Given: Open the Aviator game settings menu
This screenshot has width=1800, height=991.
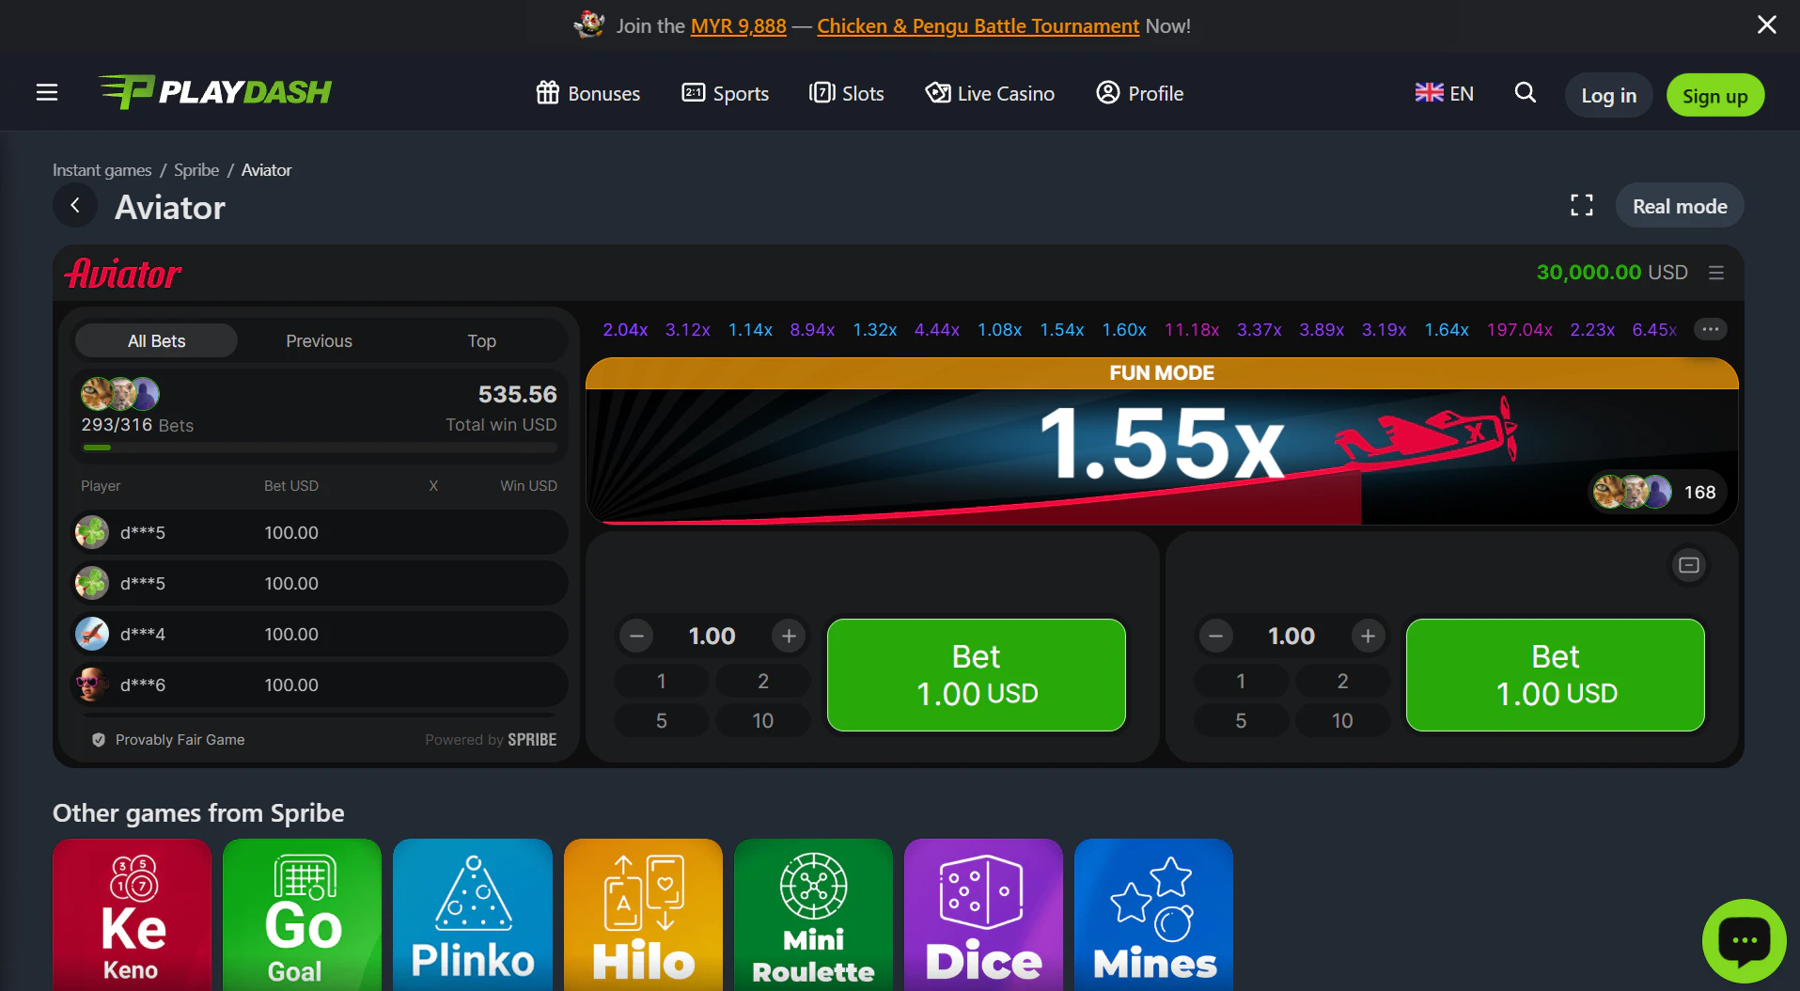Looking at the screenshot, I should [x=1716, y=273].
